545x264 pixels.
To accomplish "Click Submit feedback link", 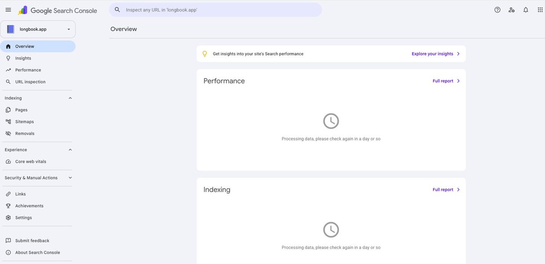I will point(32,241).
